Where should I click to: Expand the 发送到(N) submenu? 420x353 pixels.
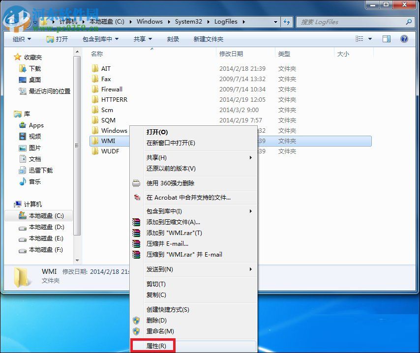pos(159,269)
